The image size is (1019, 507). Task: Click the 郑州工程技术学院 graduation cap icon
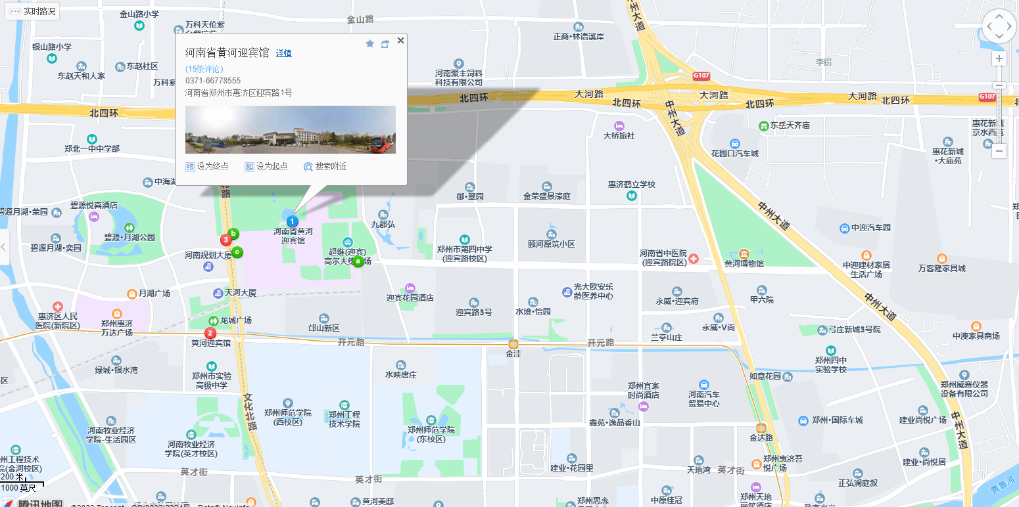pos(344,405)
